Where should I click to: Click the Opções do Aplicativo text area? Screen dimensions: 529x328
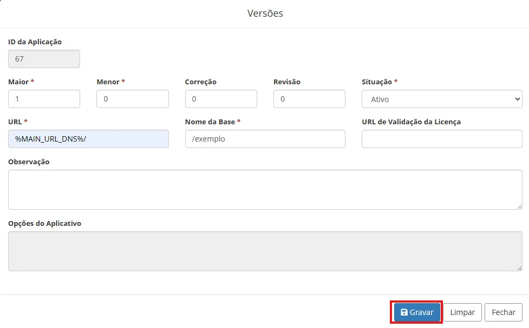pos(265,251)
